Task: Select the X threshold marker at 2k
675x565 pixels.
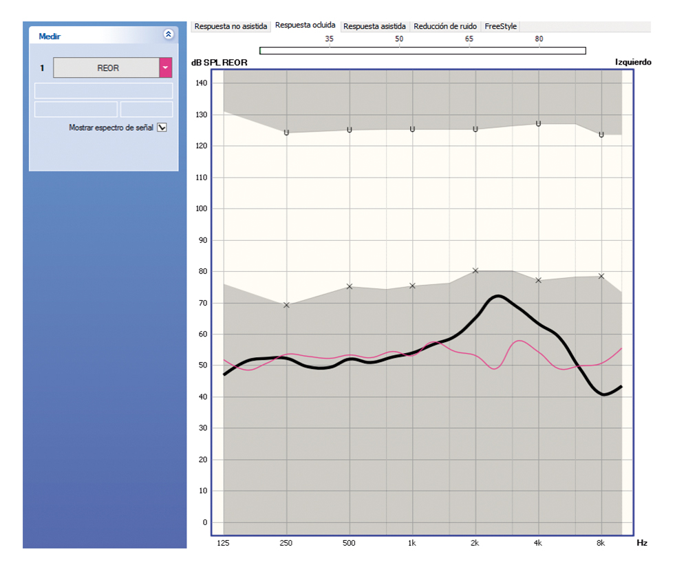Action: (475, 270)
